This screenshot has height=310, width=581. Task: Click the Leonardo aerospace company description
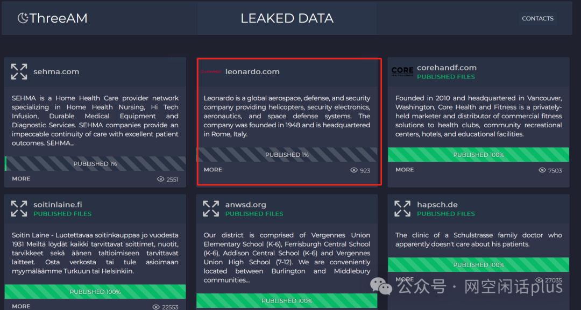click(x=287, y=116)
